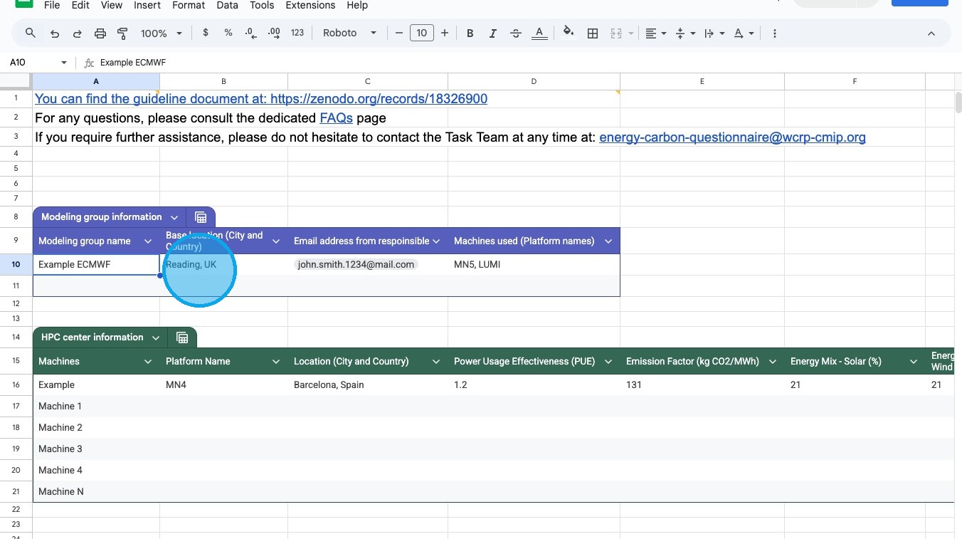962x539 pixels.
Task: Click the font size input box
Action: (x=421, y=33)
